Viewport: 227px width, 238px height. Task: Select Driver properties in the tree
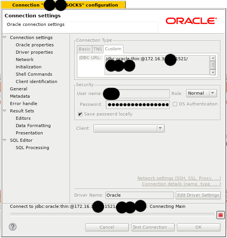pos(34,52)
